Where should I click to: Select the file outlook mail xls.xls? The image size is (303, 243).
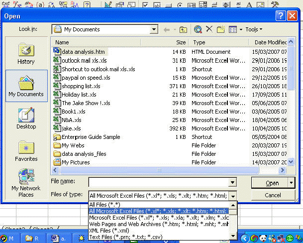[x=84, y=61]
